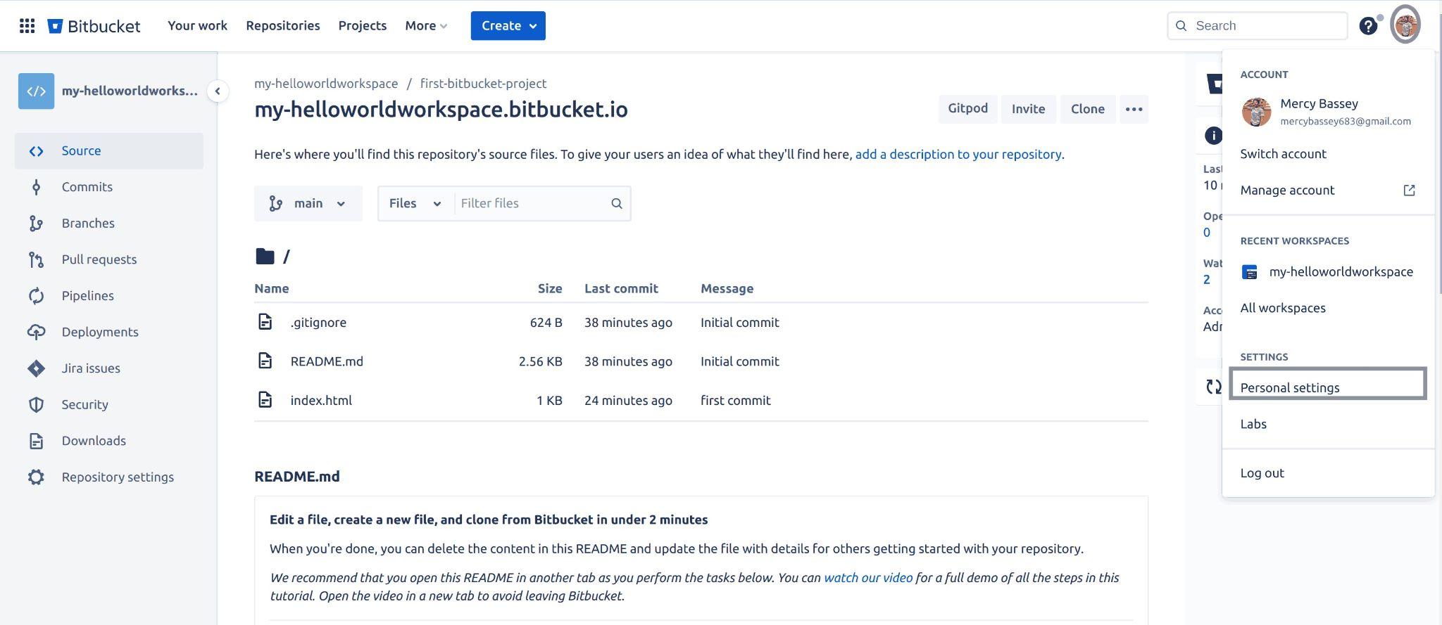The height and width of the screenshot is (625, 1442).
Task: Click mercybassey683@gmail.com email text
Action: [x=1345, y=122]
